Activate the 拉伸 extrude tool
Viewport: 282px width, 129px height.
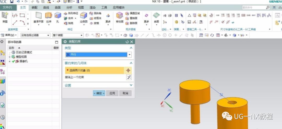click(49, 18)
